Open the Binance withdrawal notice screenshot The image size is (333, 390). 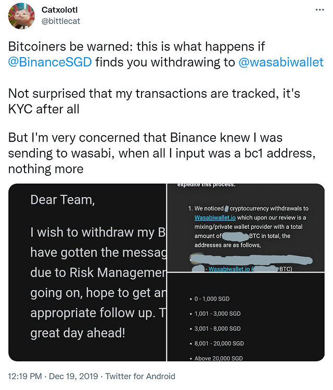pyautogui.click(x=246, y=230)
